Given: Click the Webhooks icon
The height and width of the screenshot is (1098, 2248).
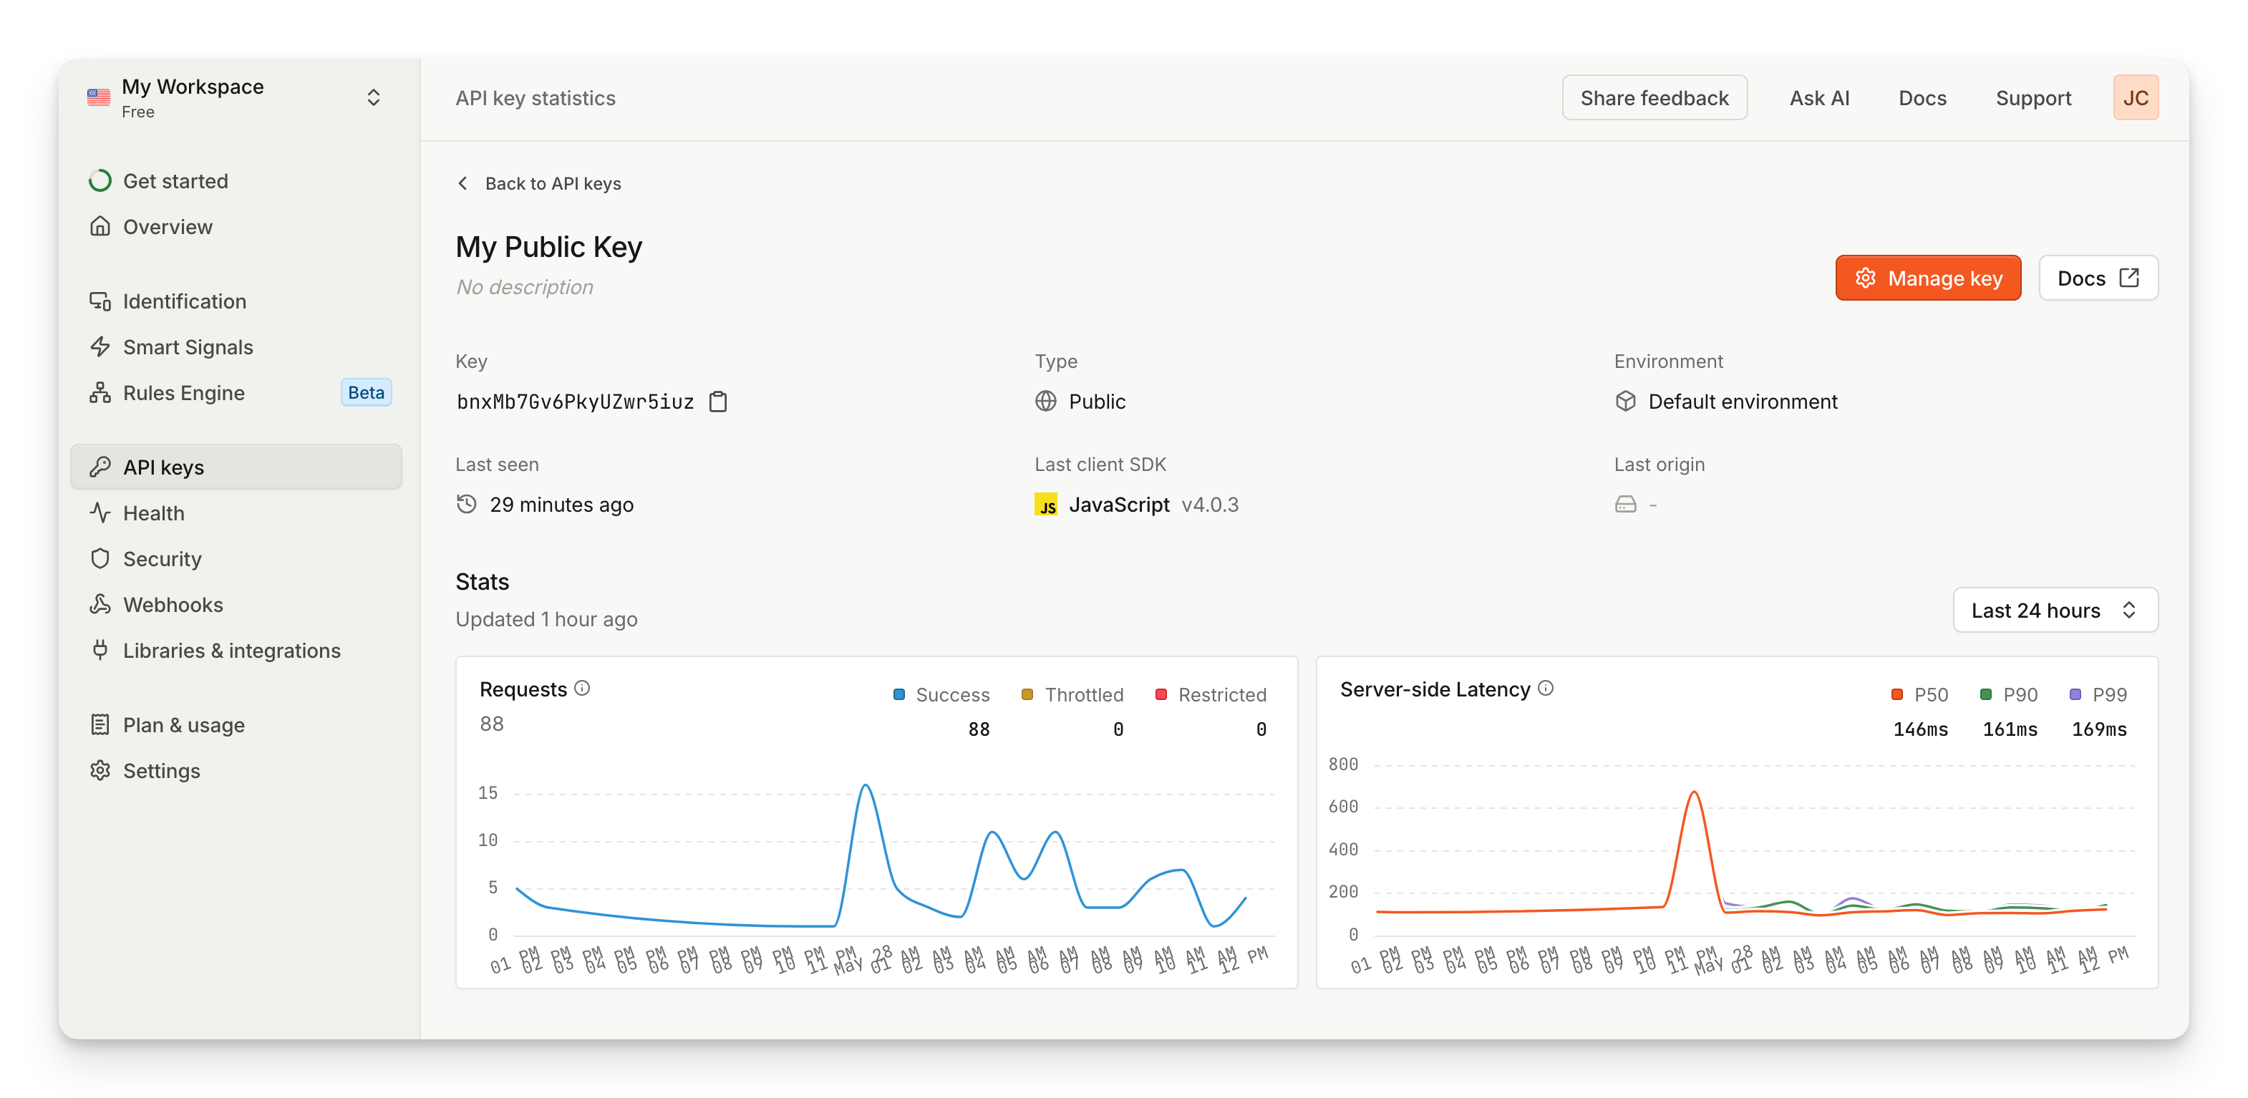Looking at the screenshot, I should (x=100, y=604).
